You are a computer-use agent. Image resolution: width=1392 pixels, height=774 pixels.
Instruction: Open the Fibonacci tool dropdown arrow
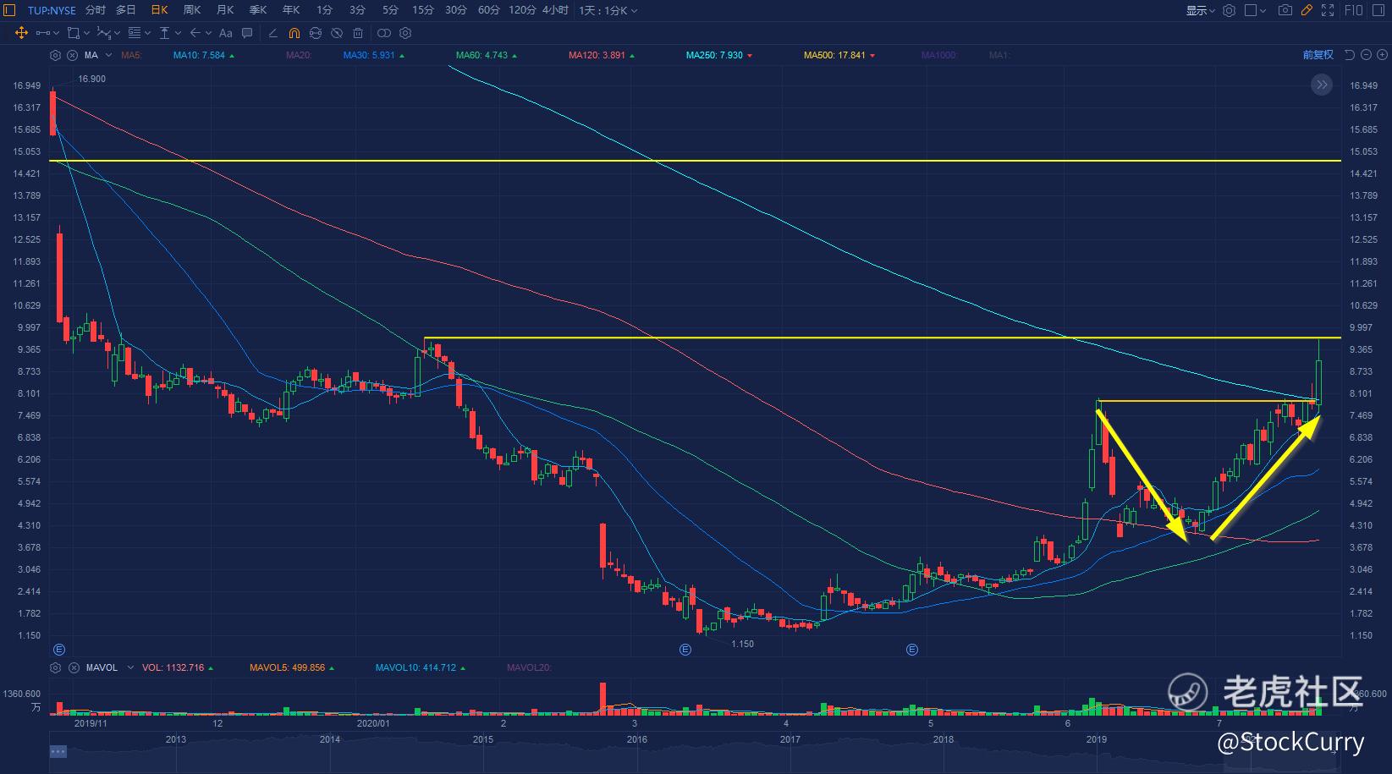click(x=147, y=33)
